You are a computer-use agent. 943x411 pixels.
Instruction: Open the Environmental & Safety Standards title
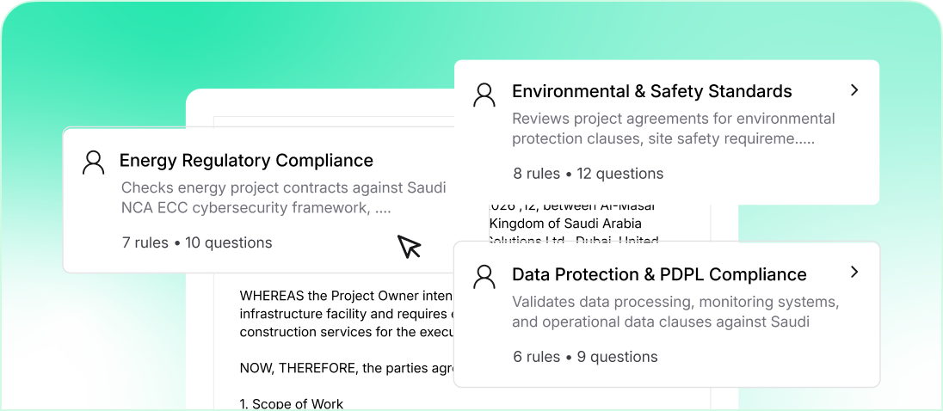tap(651, 91)
